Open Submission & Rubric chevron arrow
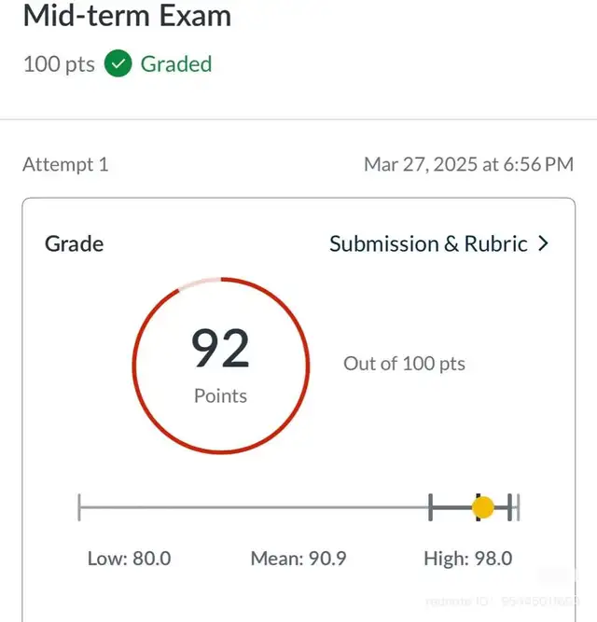The image size is (597, 622). [x=543, y=243]
